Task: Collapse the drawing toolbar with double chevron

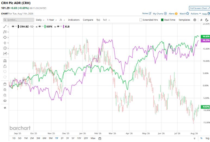Action: tap(5, 108)
